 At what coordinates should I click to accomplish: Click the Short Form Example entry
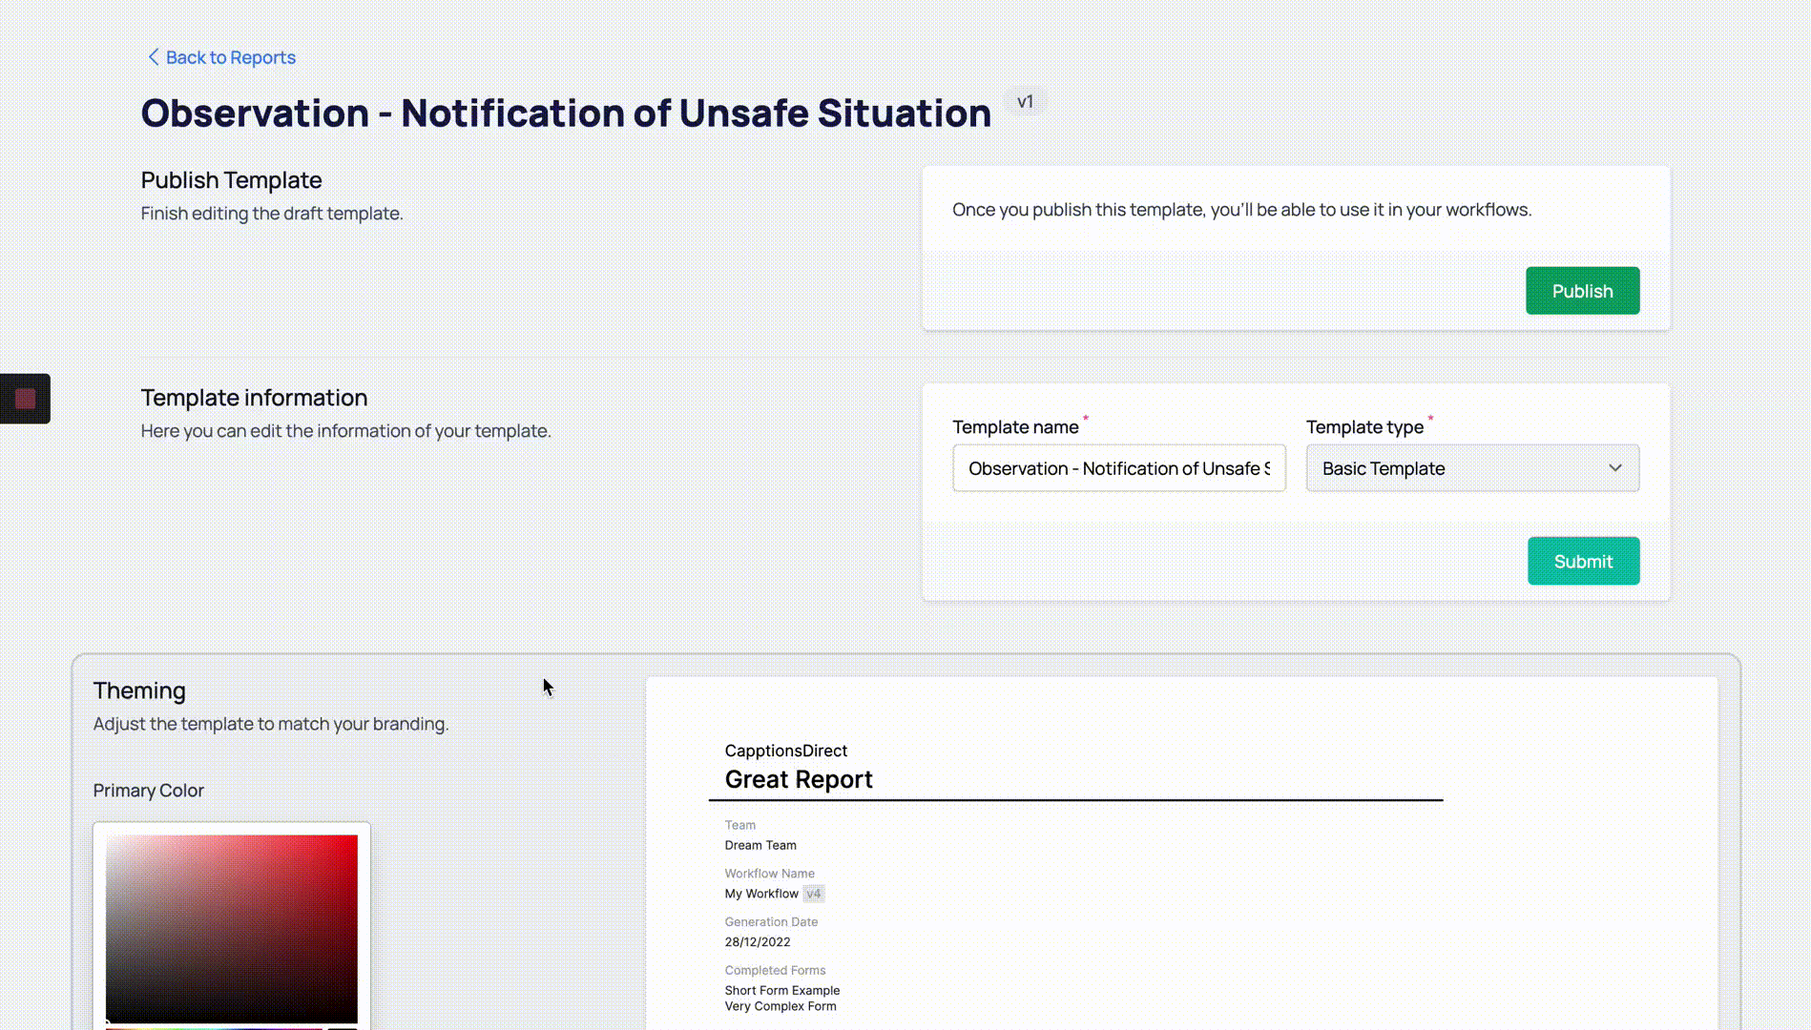782,990
